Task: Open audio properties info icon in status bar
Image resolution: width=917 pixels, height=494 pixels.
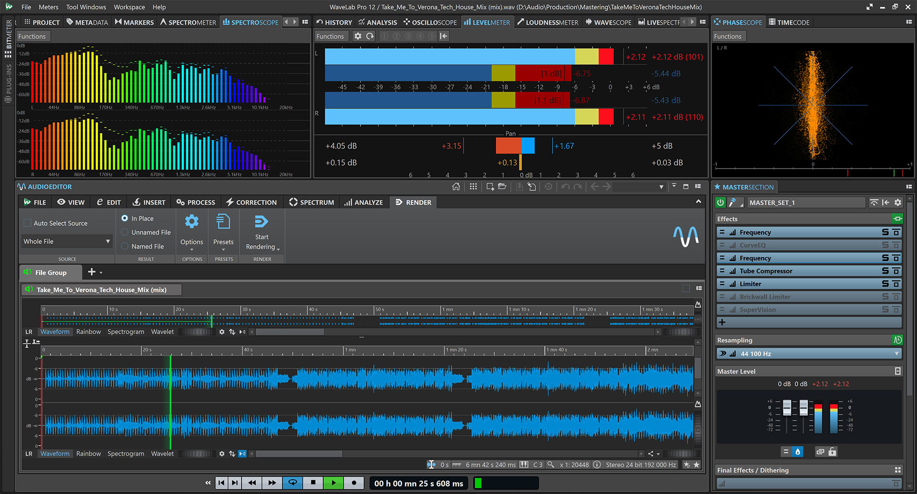Action: click(x=597, y=464)
